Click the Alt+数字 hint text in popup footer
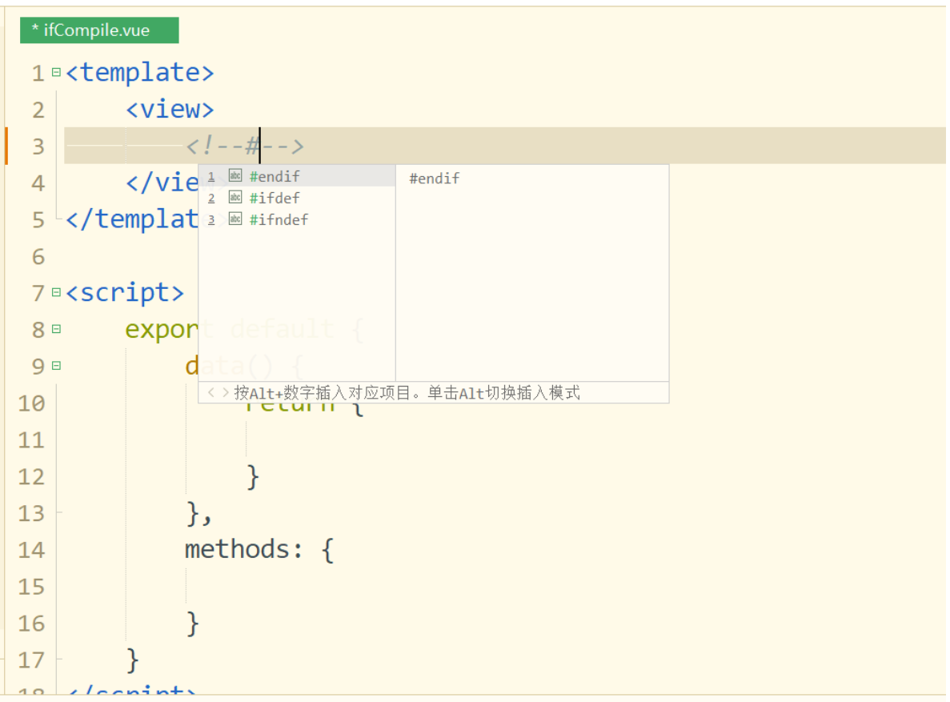 pos(407,393)
